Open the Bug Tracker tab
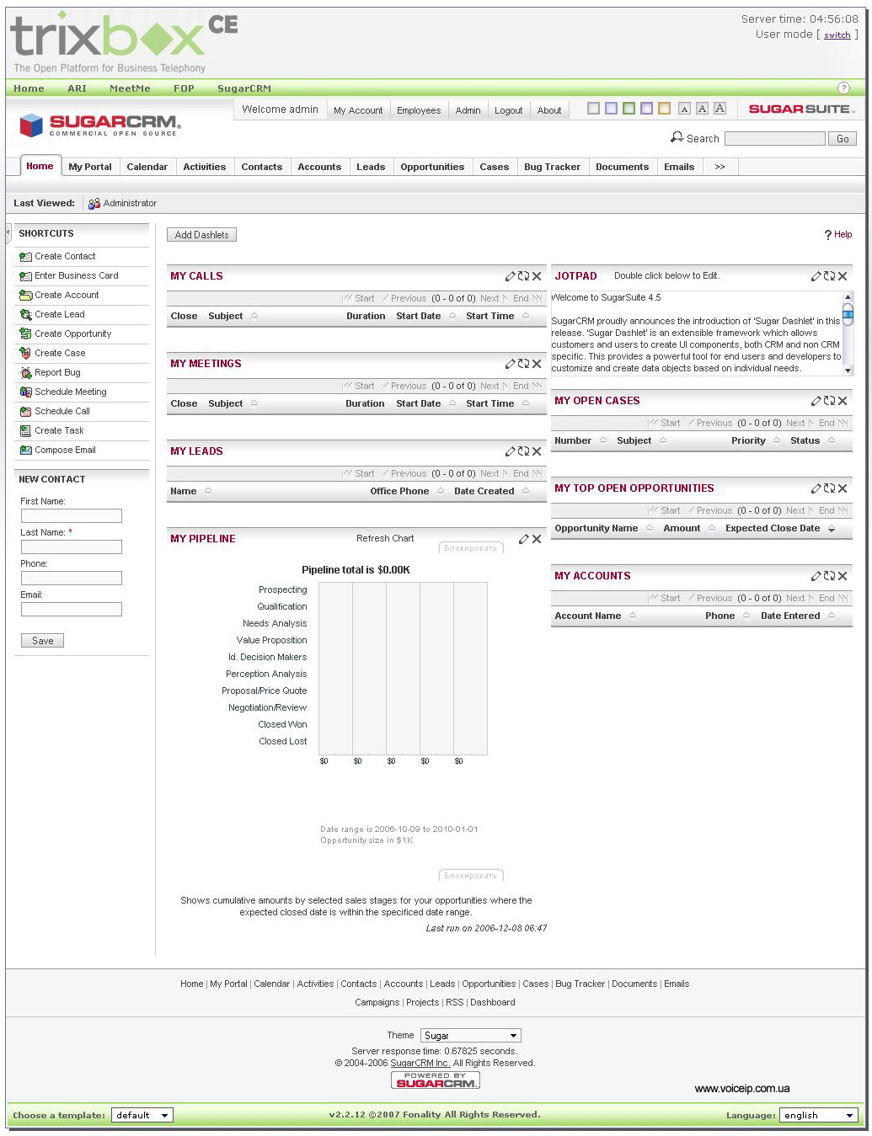Viewport: 872px width, 1136px height. pos(552,167)
